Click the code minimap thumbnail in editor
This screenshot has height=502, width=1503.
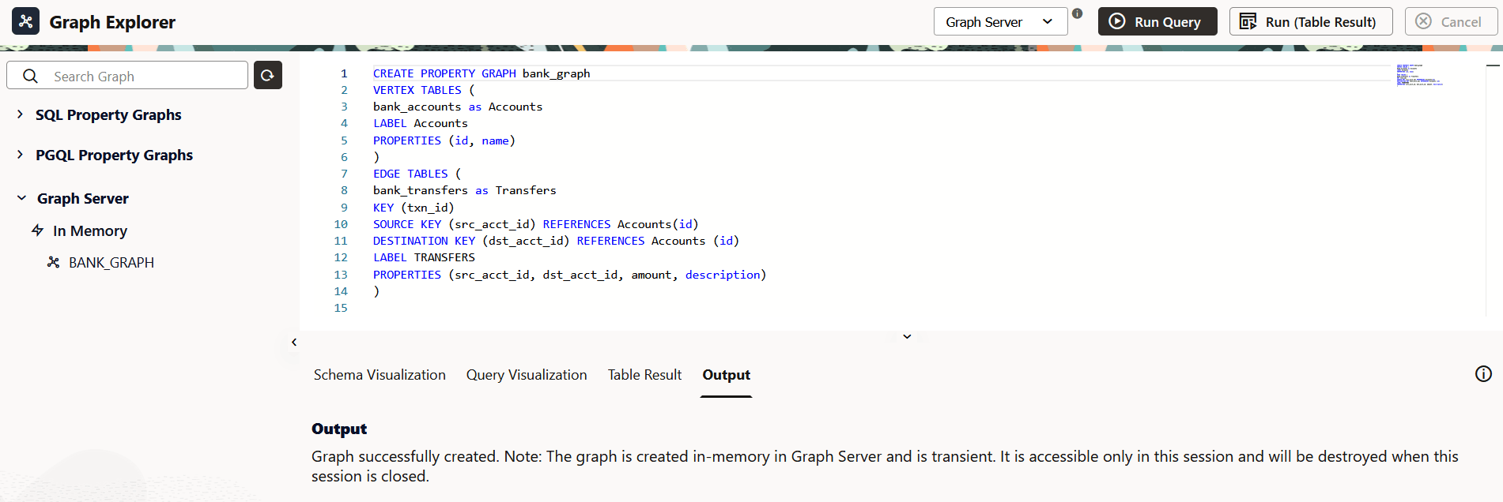click(x=1419, y=75)
